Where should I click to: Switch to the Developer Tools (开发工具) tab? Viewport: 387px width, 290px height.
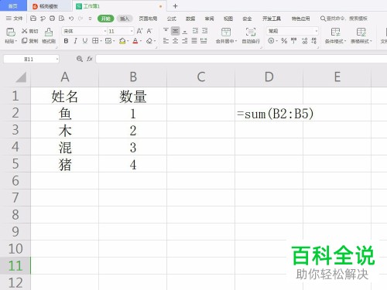[x=272, y=19]
